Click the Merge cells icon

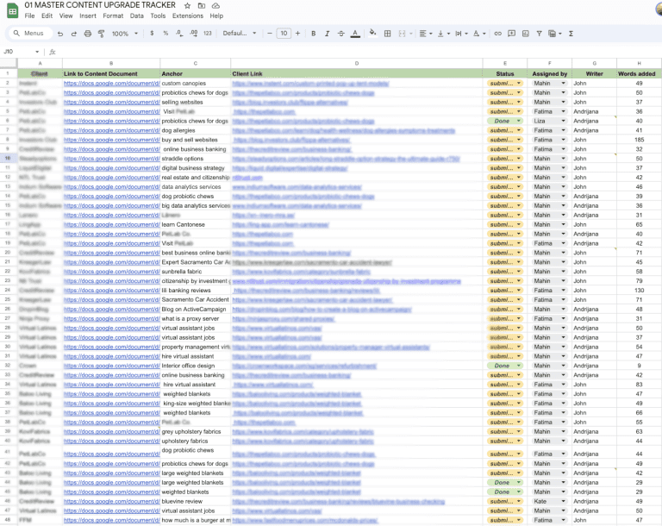[x=402, y=34]
